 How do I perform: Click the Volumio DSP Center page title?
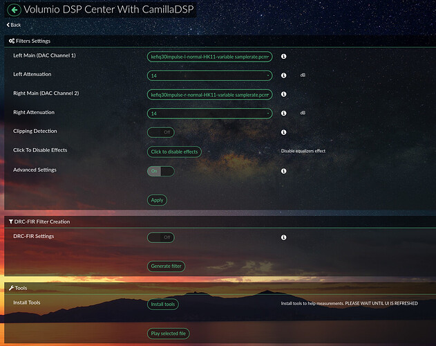108,10
